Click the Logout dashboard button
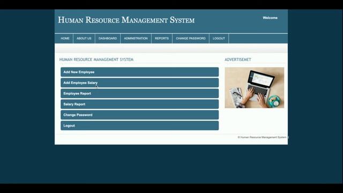343x193 pixels. point(139,125)
